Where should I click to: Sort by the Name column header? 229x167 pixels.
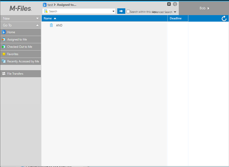tap(105, 19)
